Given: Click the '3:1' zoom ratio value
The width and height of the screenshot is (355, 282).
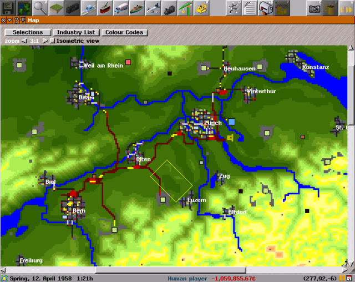Looking at the screenshot, I should coord(34,41).
